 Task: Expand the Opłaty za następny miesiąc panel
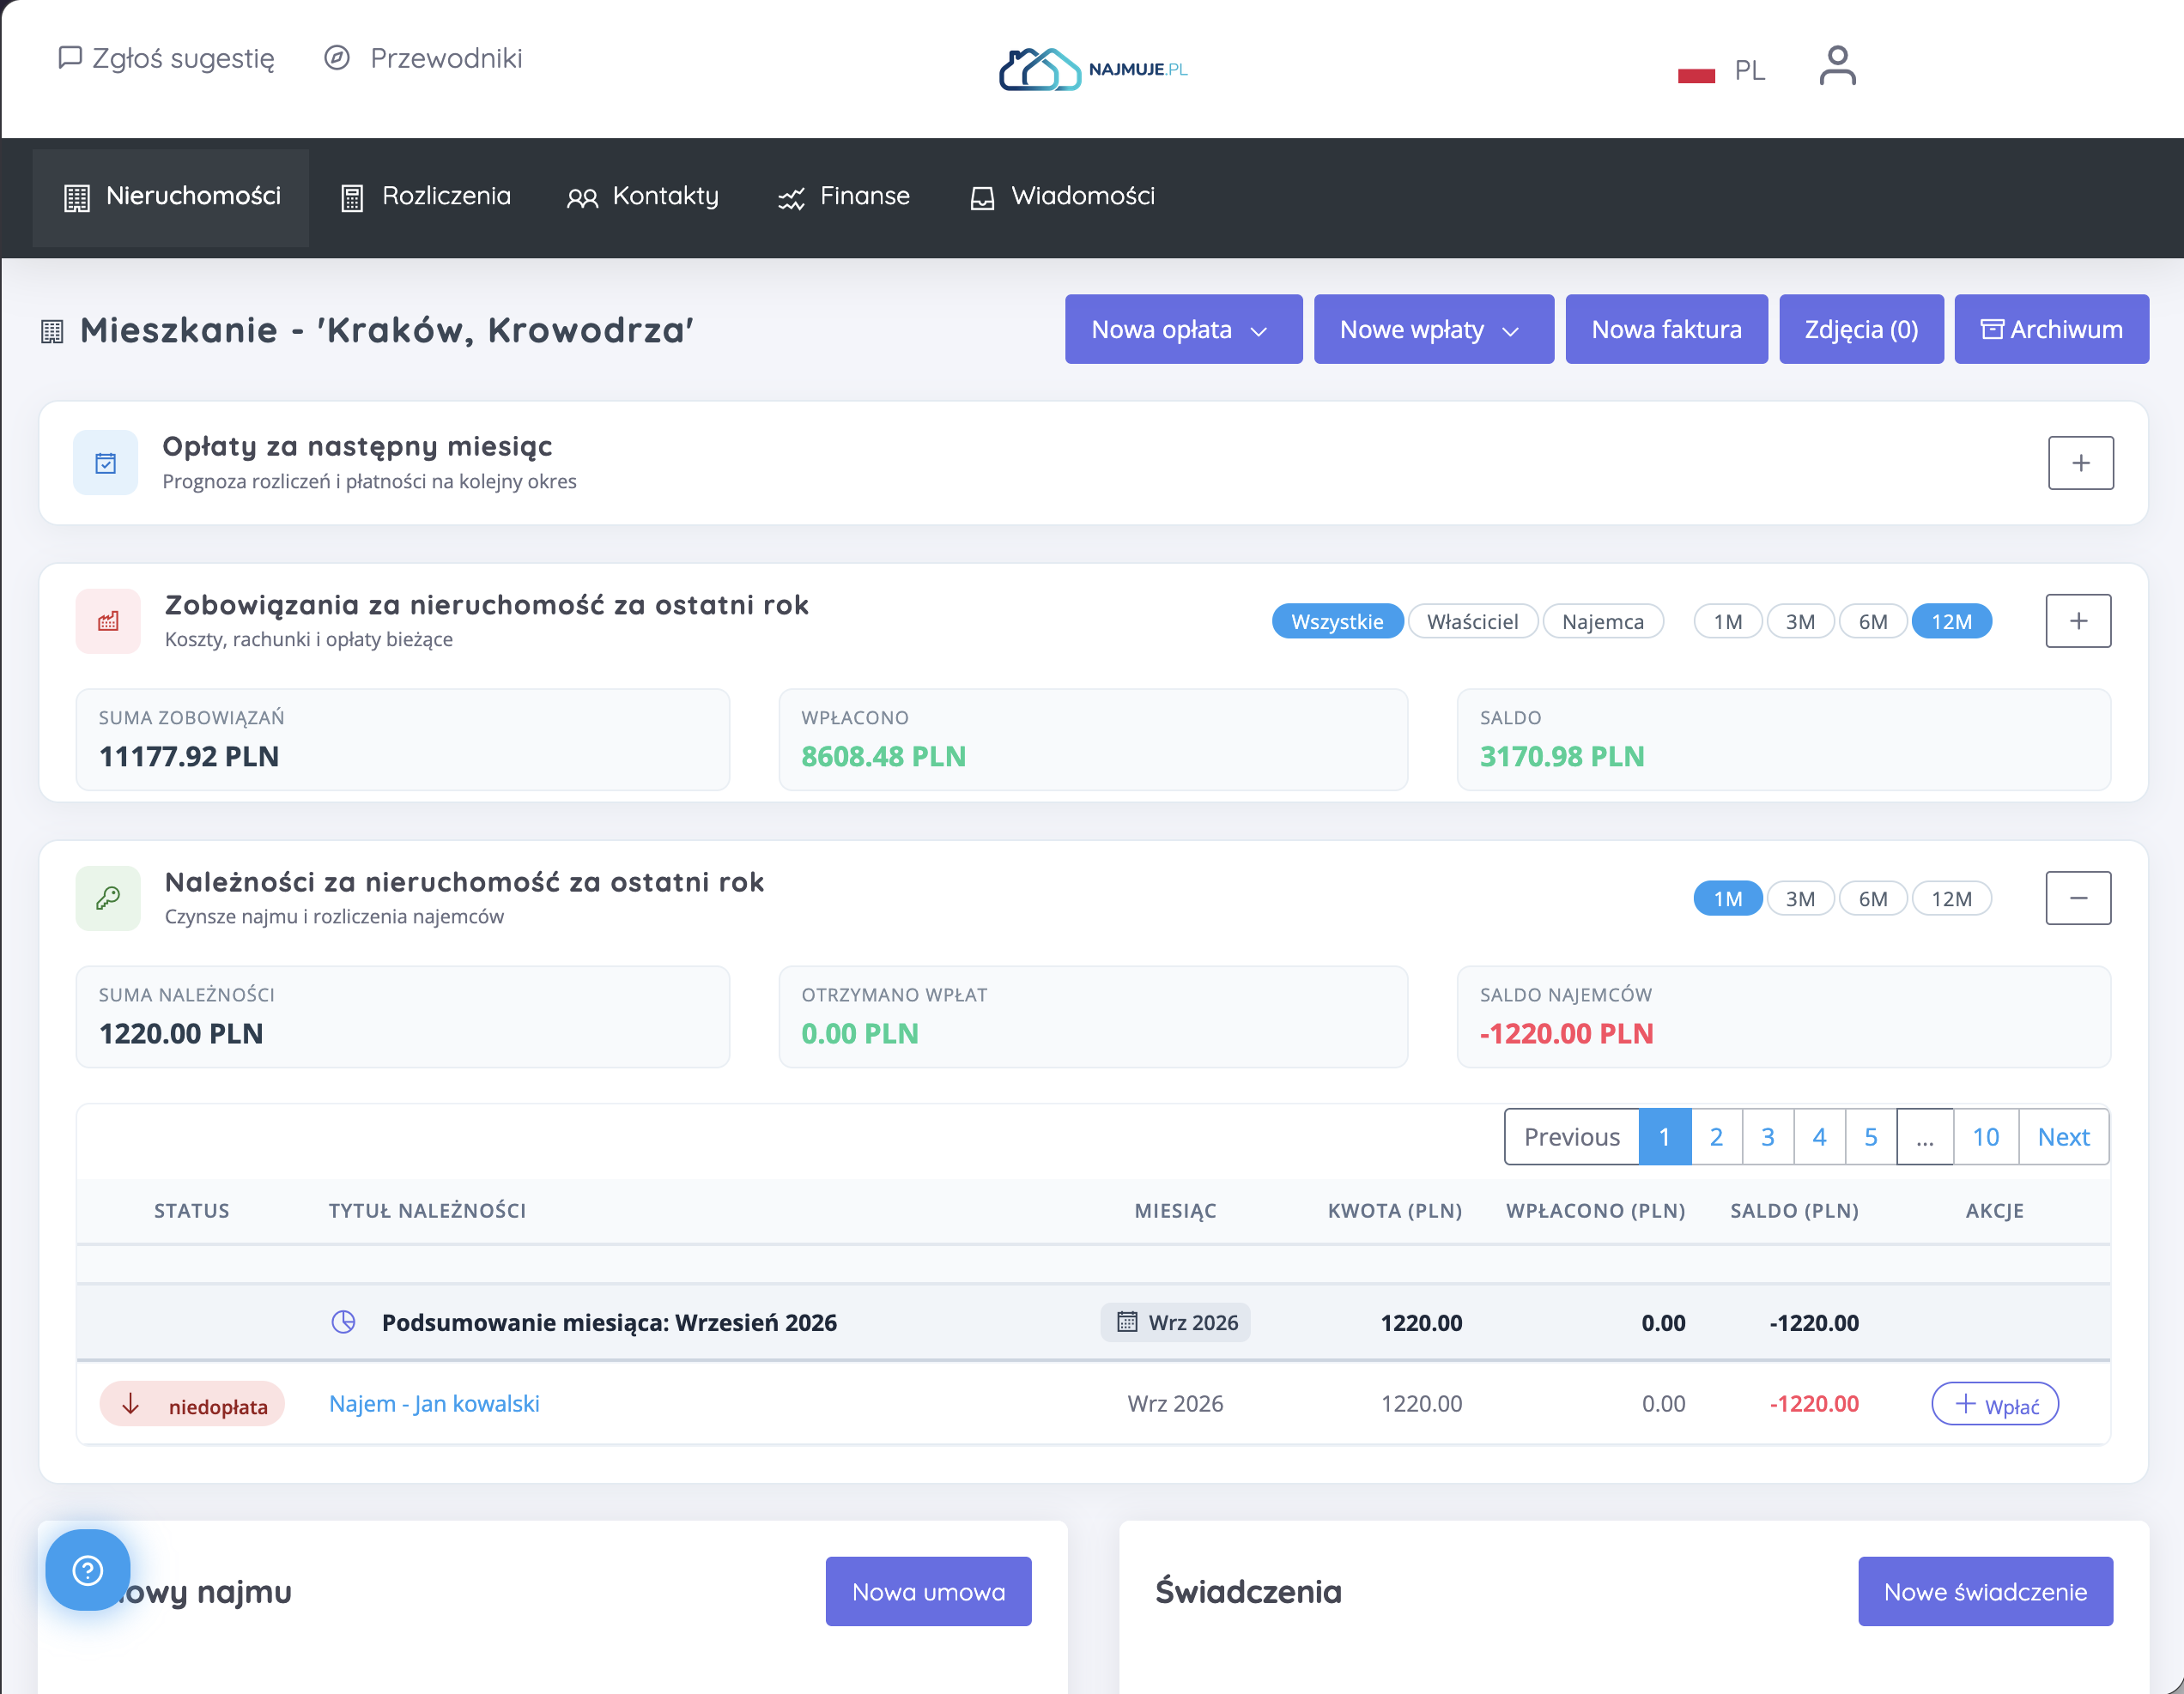tap(2080, 463)
